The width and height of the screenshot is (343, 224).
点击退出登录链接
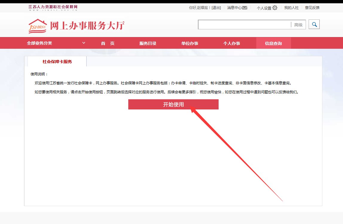click(x=216, y=7)
